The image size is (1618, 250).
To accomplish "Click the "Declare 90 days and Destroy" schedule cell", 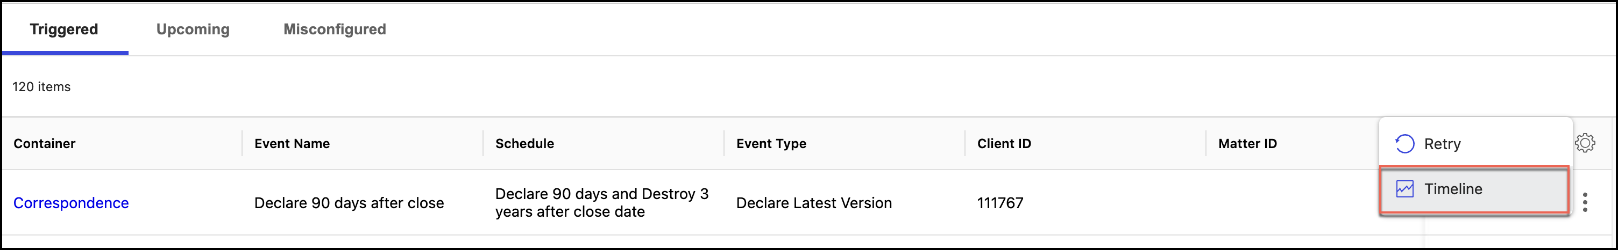I will 601,202.
